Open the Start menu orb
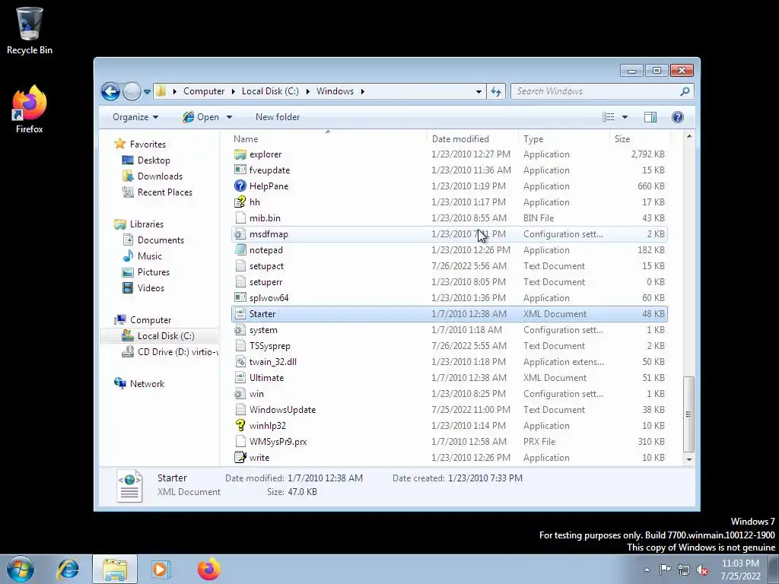The width and height of the screenshot is (779, 584). coord(21,569)
